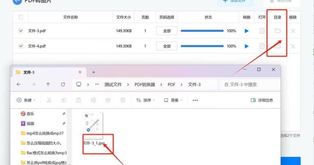Close the 文件-3 Explorer tab

click(x=80, y=72)
